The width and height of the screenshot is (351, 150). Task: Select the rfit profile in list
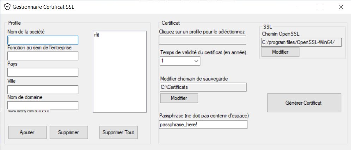97,35
